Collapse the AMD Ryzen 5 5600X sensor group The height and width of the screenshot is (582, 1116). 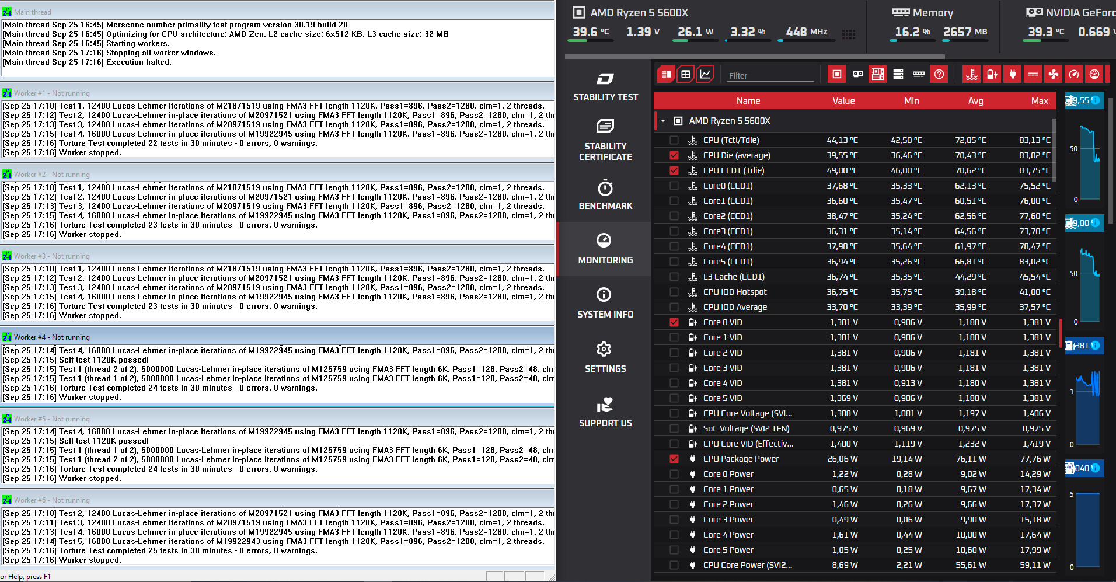[663, 121]
